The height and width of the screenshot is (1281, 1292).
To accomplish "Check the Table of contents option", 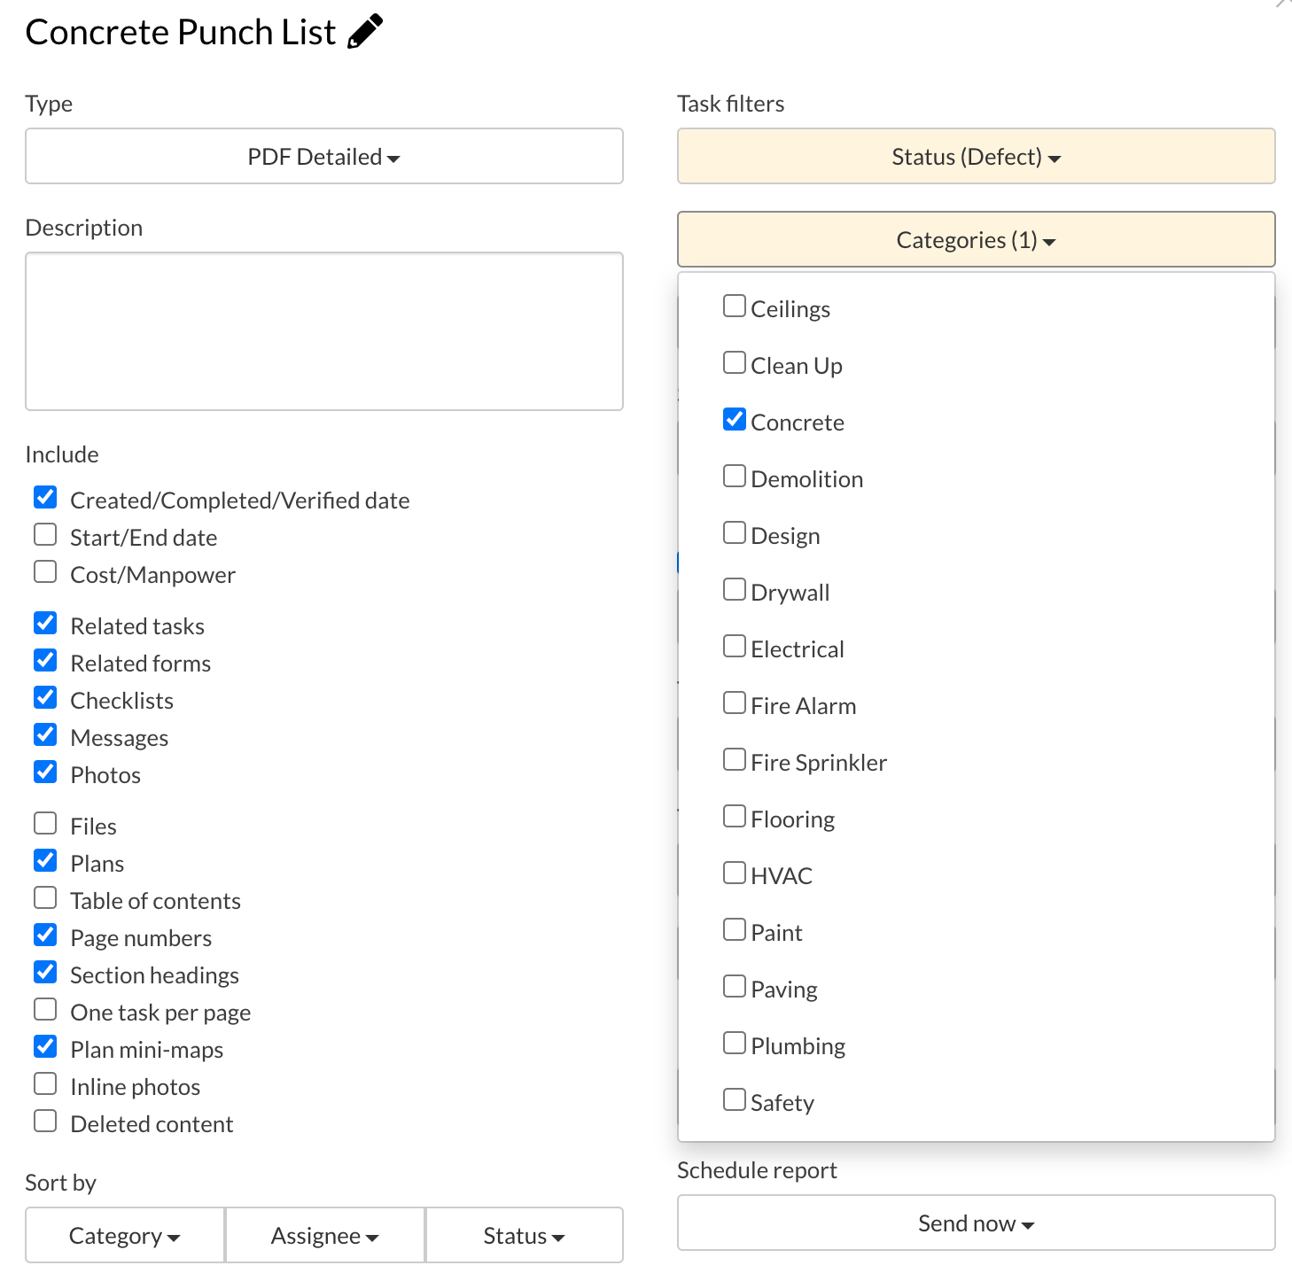I will pos(45,898).
